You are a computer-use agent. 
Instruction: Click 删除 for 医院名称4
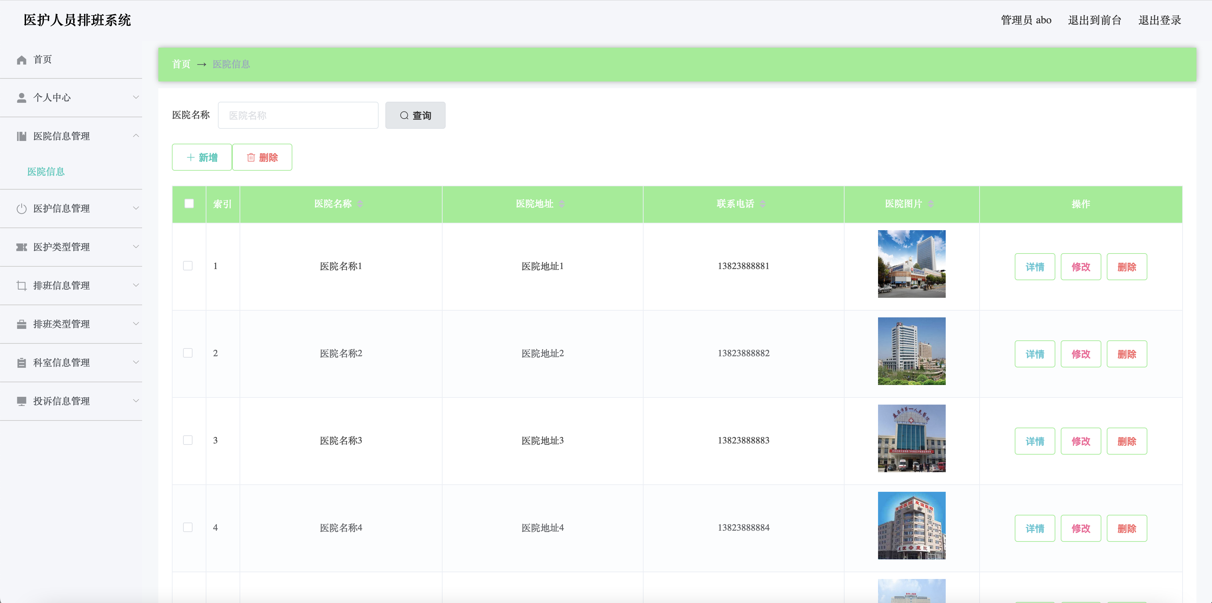(x=1127, y=529)
